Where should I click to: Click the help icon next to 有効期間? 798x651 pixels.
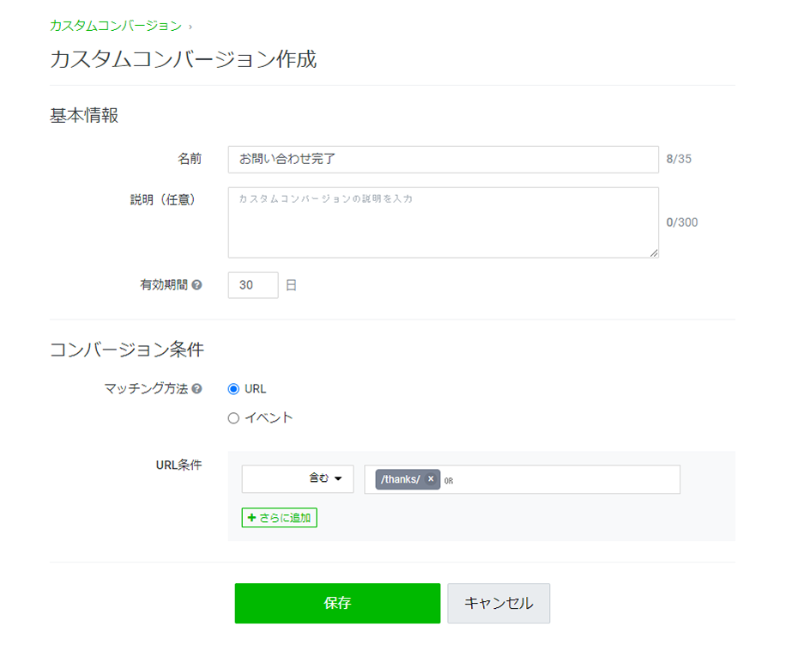(197, 285)
